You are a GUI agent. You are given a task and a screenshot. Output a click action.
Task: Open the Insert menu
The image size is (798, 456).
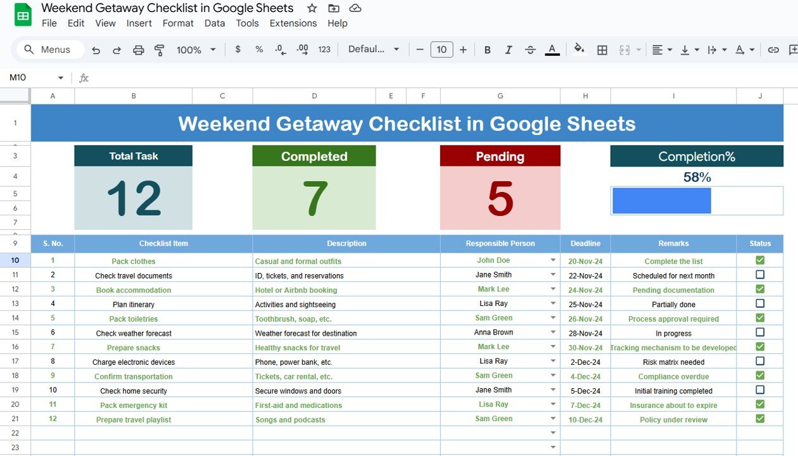coord(139,23)
